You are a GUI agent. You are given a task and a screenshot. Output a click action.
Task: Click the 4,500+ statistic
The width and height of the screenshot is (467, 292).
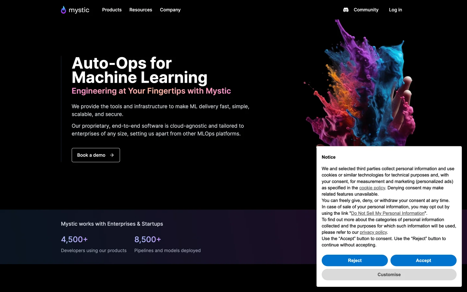(x=74, y=239)
